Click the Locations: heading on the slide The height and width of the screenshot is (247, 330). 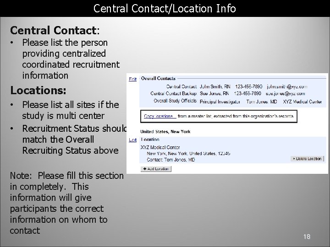[38, 90]
